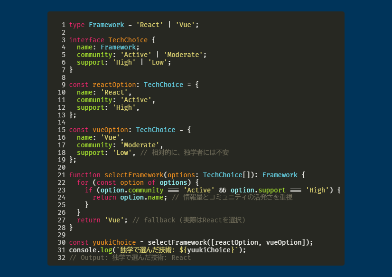392x277 pixels.
Task: Click the 'for' keyword on line 22
Action: (x=83, y=182)
